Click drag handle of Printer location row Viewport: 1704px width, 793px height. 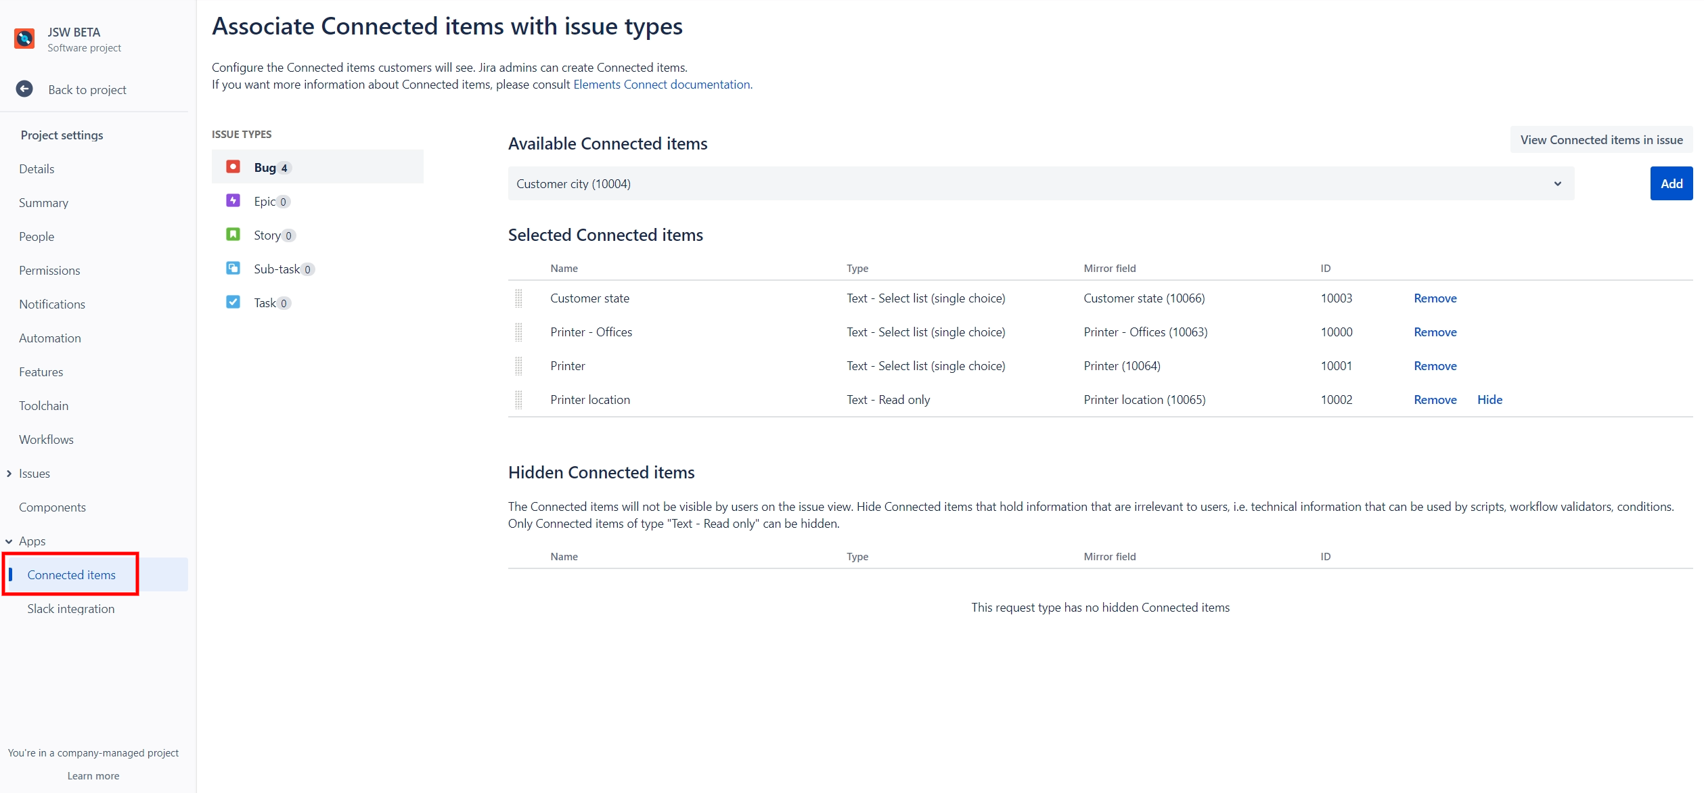[x=518, y=400]
